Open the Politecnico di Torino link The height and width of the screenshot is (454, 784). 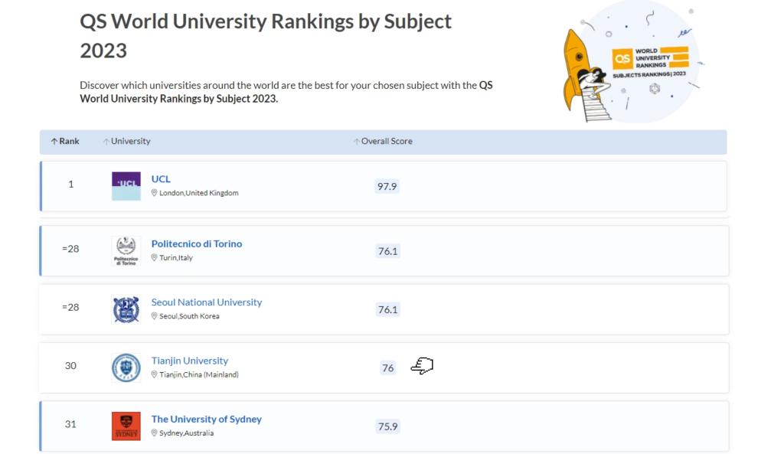click(196, 243)
